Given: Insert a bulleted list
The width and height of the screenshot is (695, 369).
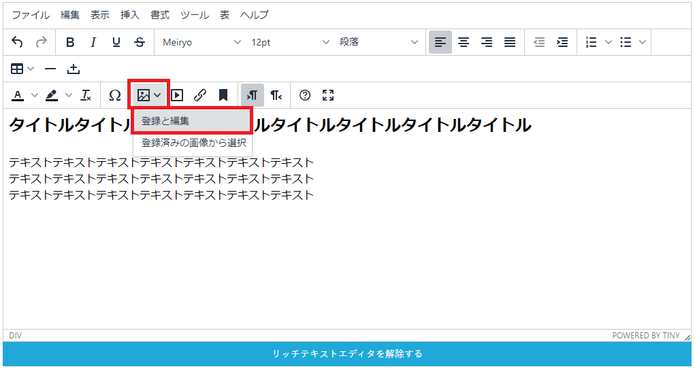Looking at the screenshot, I should click(x=626, y=43).
